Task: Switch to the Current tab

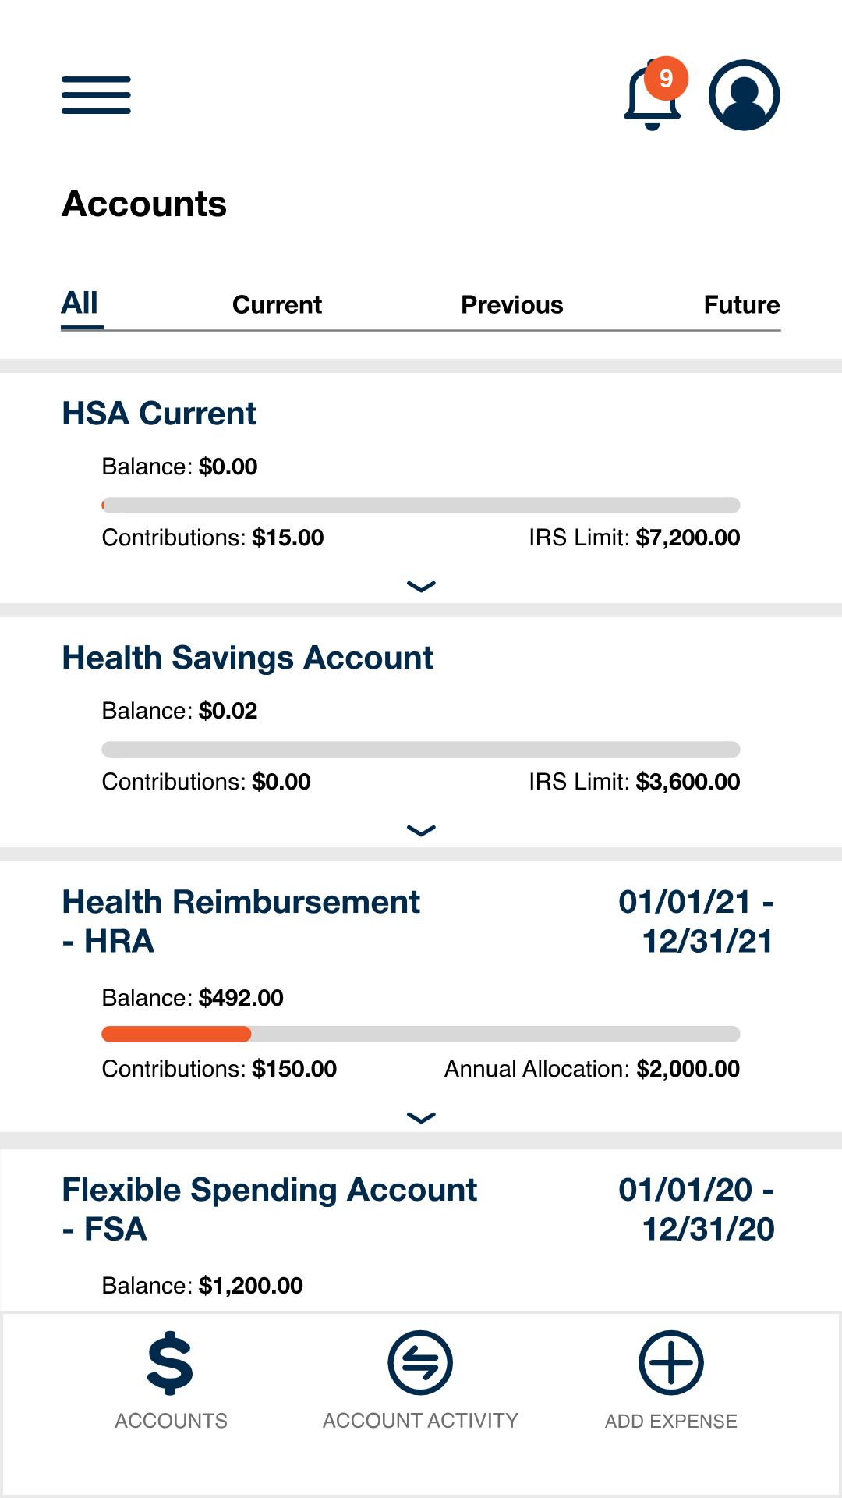Action: coord(277,305)
